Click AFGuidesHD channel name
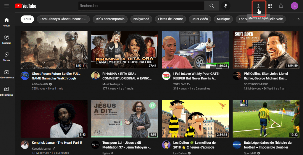The image size is (303, 155). click(40, 84)
